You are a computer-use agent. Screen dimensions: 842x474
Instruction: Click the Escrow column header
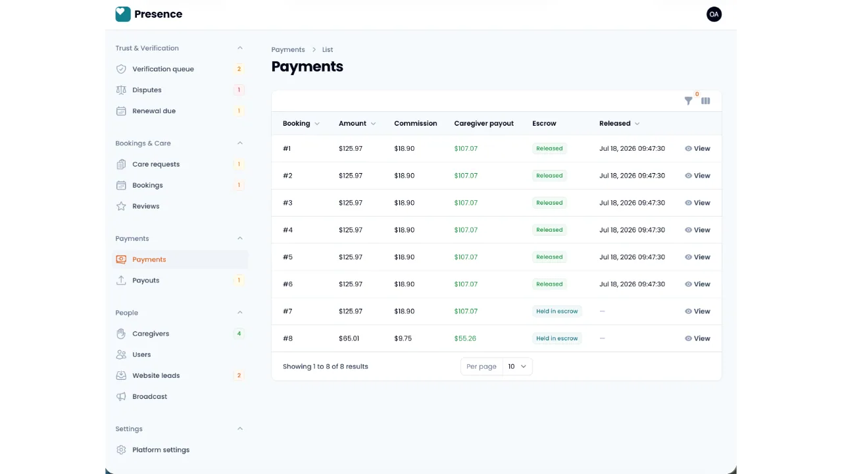(544, 123)
